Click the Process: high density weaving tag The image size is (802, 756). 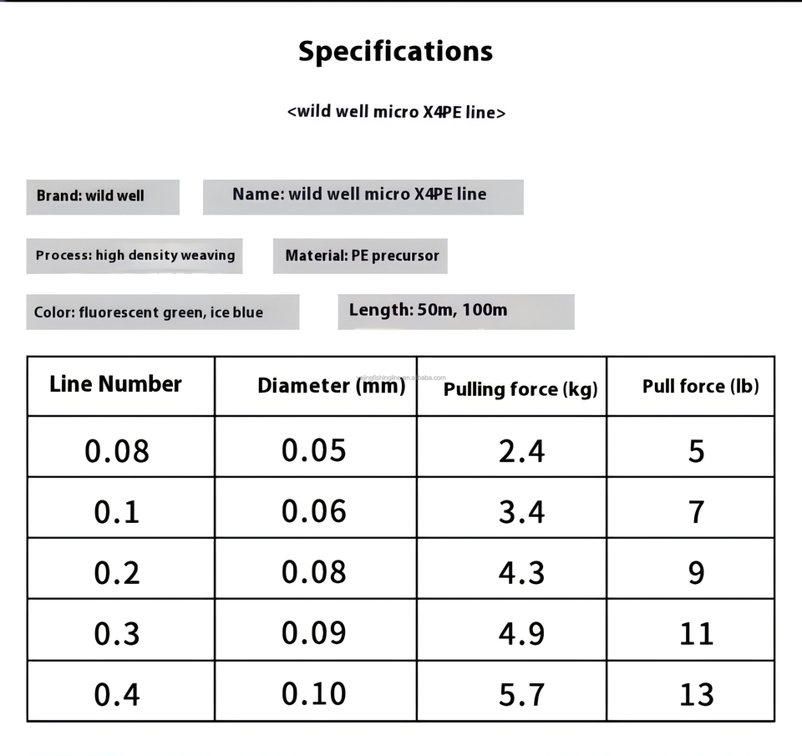coord(135,256)
